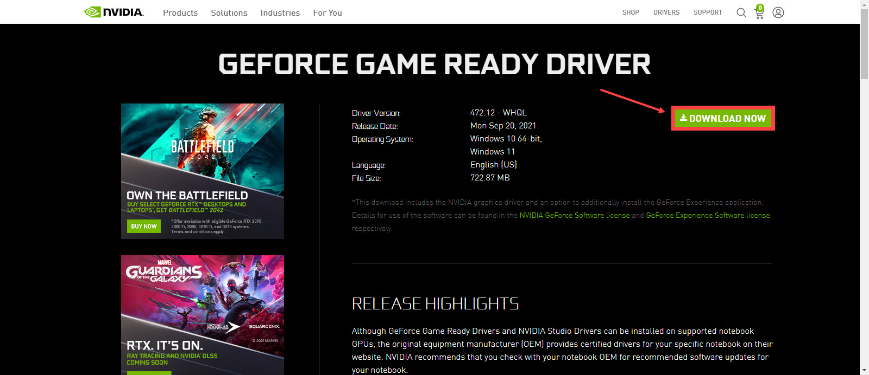Go to the SUPPORT link
The height and width of the screenshot is (375, 869).
click(708, 12)
